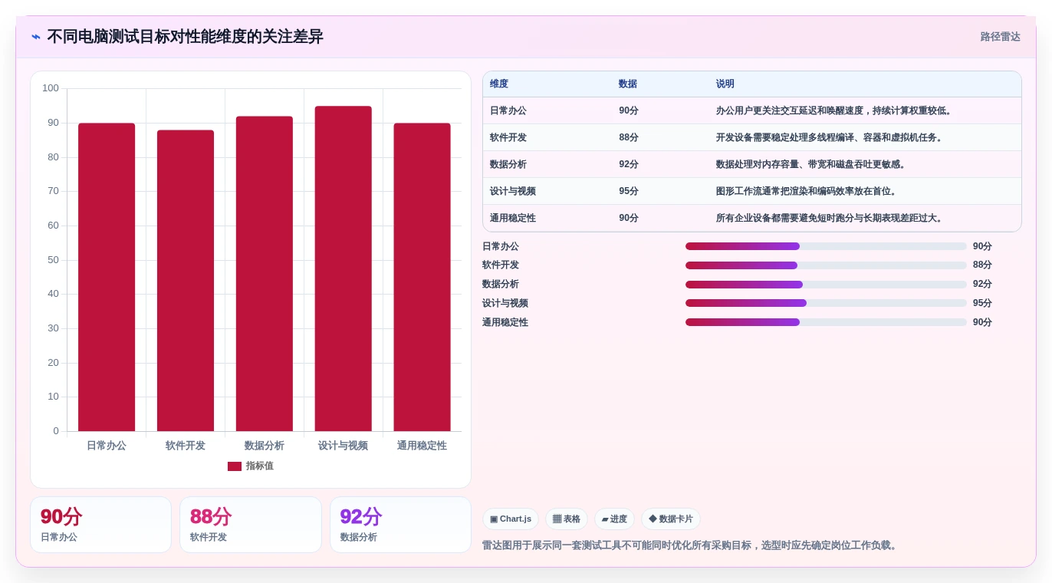Click the 数据分析 progress bar
Image resolution: width=1052 pixels, height=583 pixels.
(x=826, y=285)
